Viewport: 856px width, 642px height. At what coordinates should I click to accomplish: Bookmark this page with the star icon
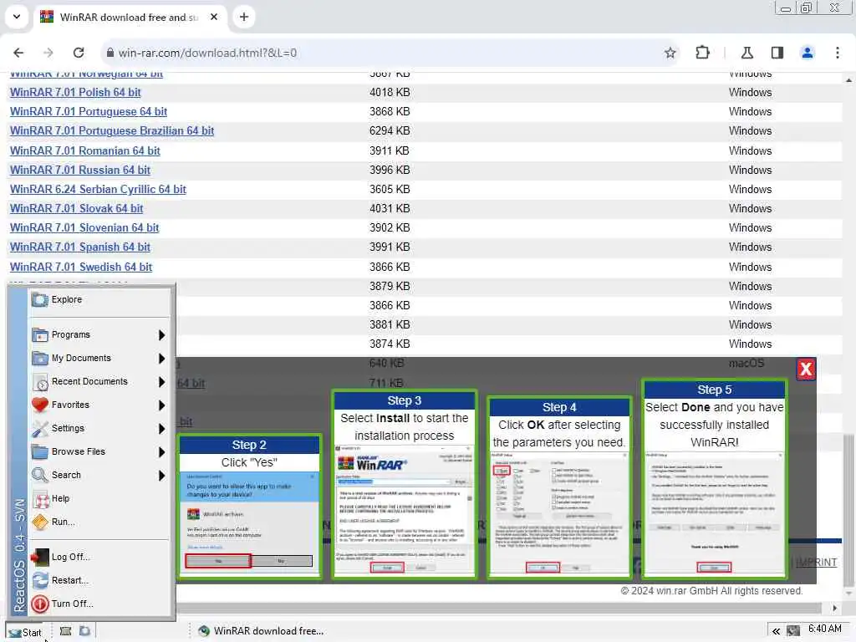tap(670, 53)
